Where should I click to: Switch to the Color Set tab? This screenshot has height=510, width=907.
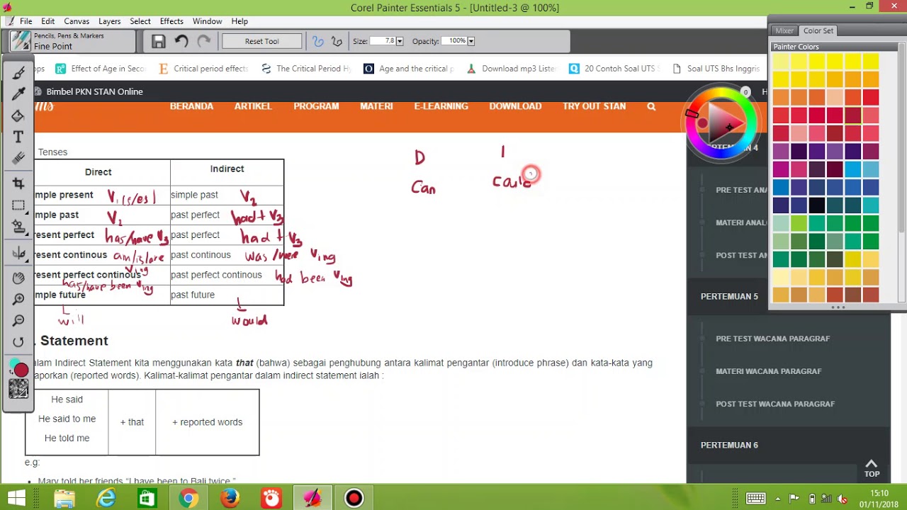click(x=818, y=30)
